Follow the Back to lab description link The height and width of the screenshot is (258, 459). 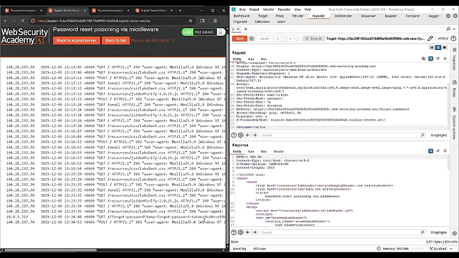(x=152, y=40)
